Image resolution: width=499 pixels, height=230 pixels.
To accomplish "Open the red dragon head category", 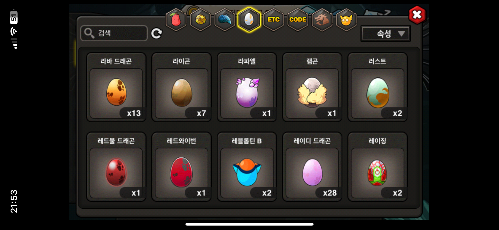I will click(322, 20).
